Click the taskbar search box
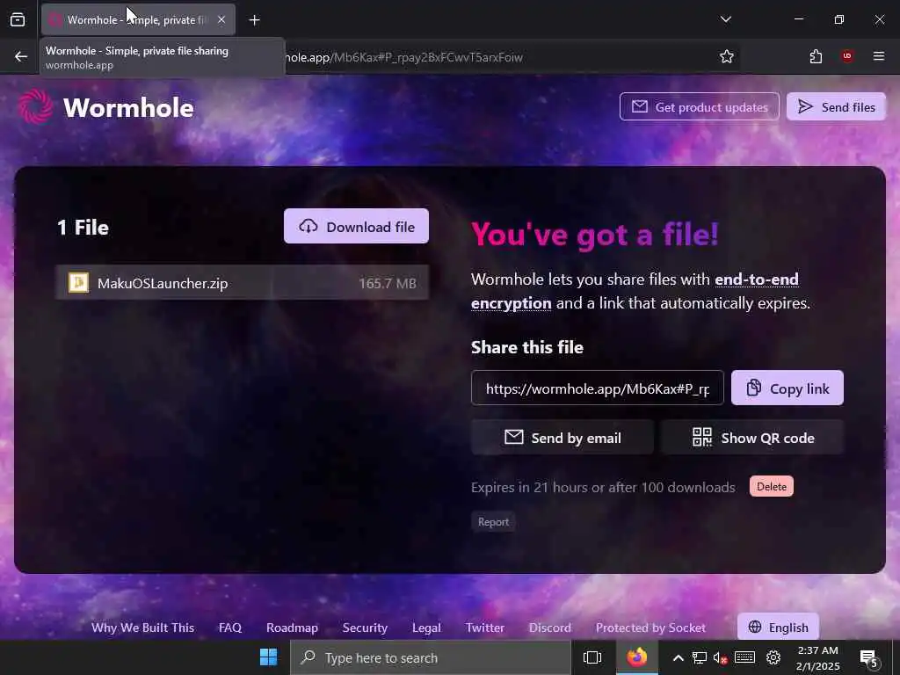The height and width of the screenshot is (675, 900). click(x=431, y=657)
